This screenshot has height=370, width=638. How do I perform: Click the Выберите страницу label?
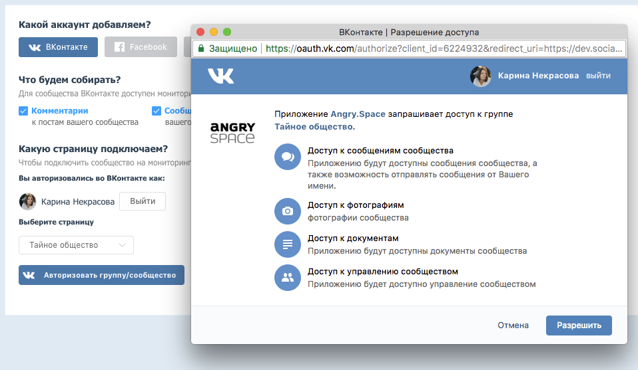coord(56,222)
